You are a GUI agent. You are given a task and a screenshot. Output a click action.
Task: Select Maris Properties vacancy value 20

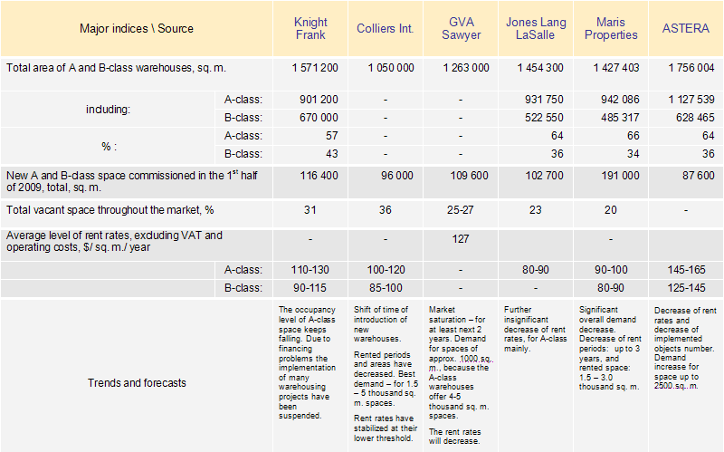610,210
